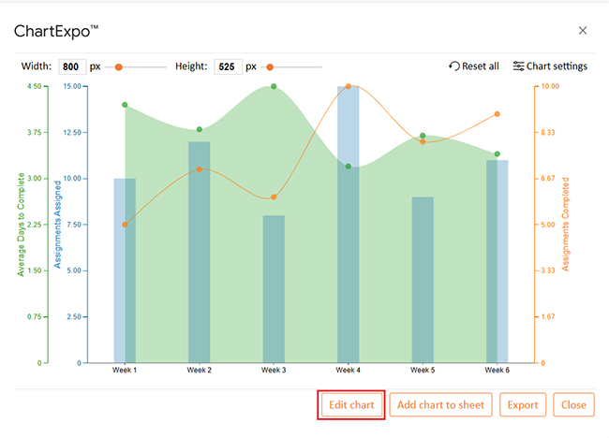Image resolution: width=609 pixels, height=438 pixels.
Task: Click the Reset all icon
Action: [x=454, y=66]
